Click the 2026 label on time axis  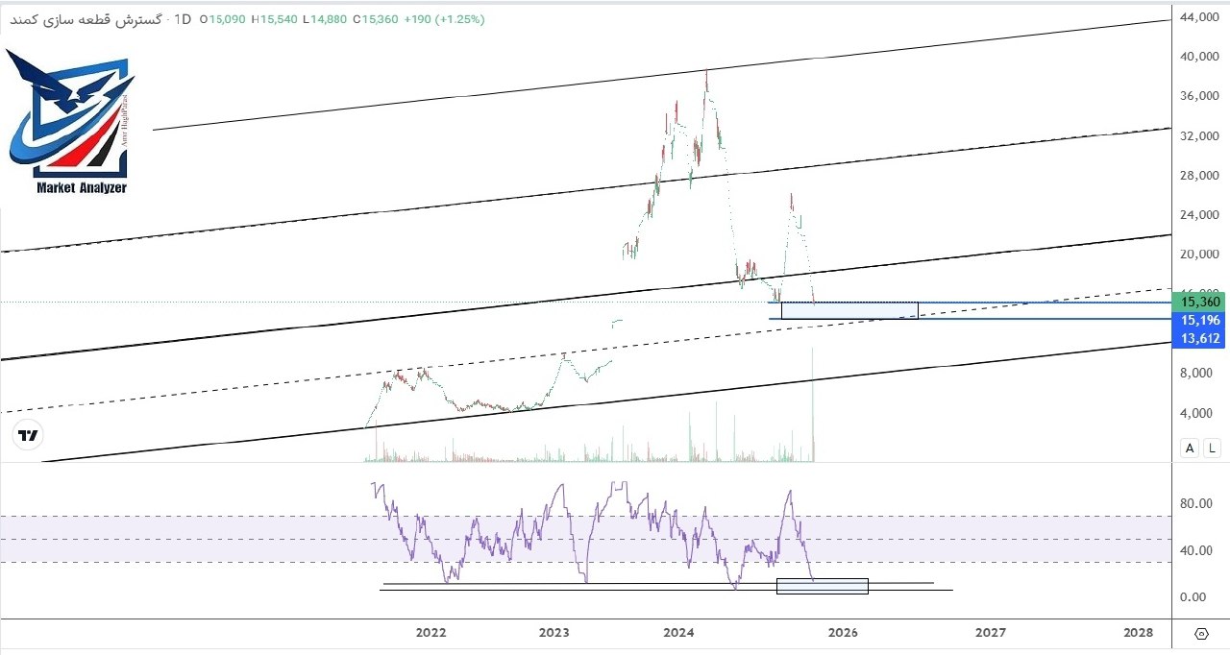(x=843, y=633)
